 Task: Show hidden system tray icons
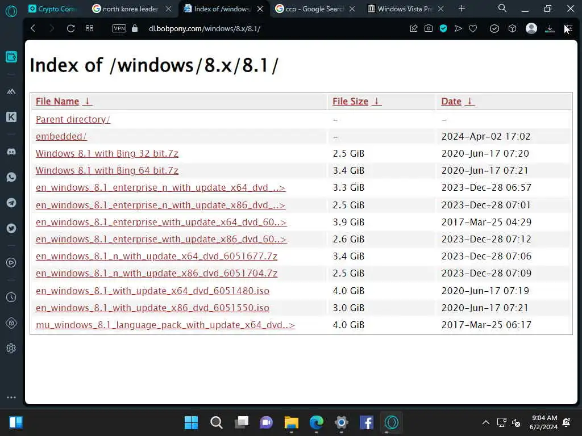[485, 422]
